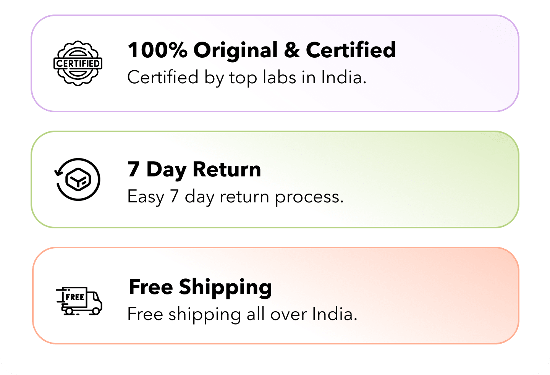
Task: Select the 7 Day Return heading
Action: pyautogui.click(x=194, y=170)
